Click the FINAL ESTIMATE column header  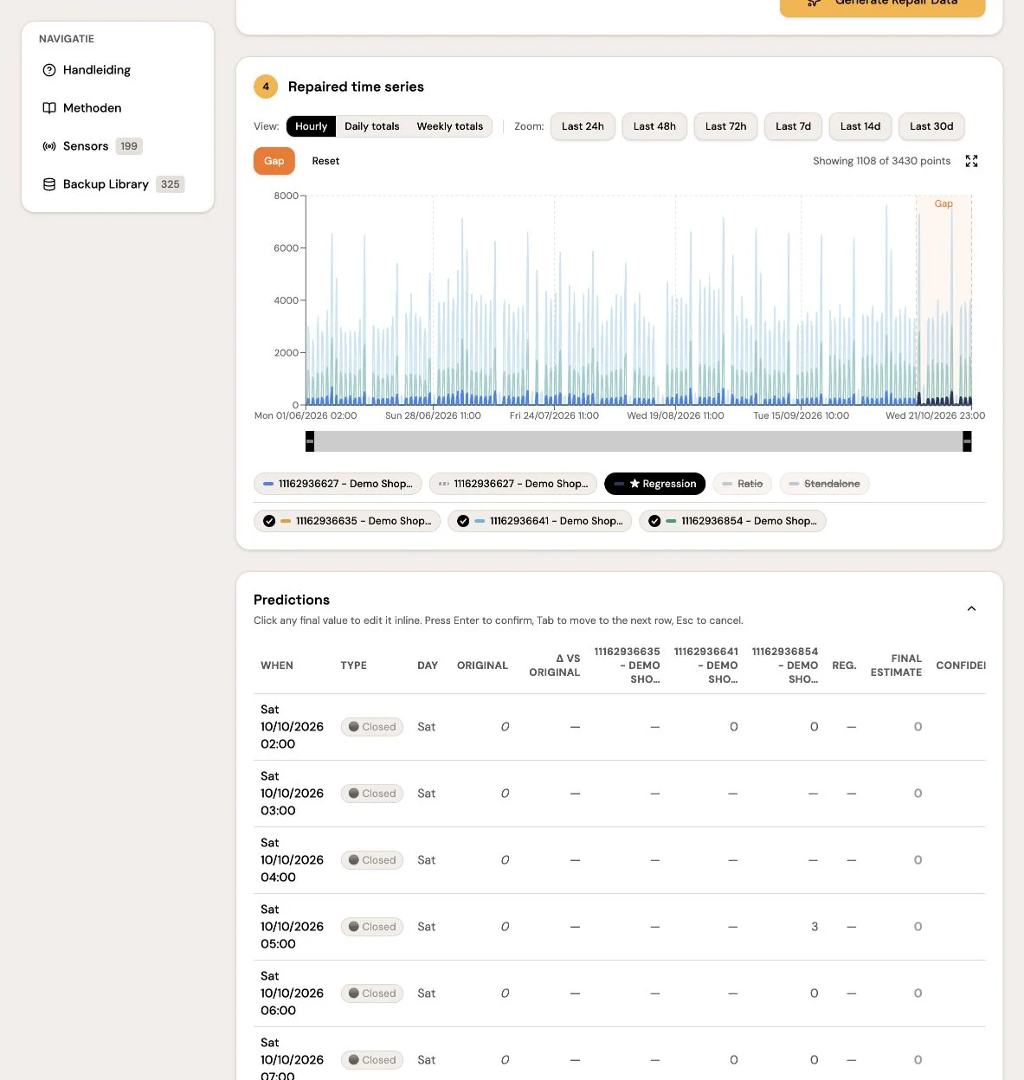(x=896, y=665)
